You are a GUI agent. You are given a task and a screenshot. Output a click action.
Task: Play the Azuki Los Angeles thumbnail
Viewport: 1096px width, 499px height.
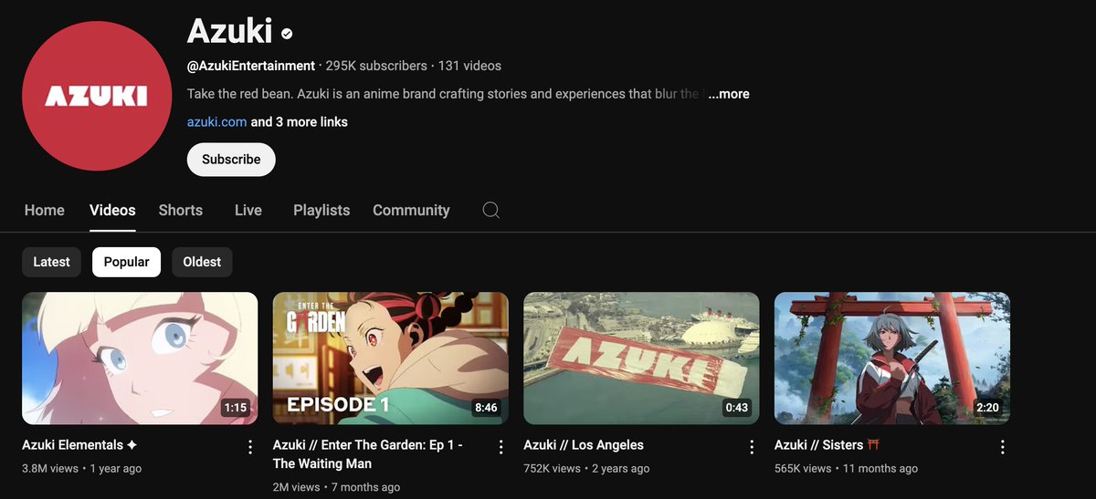click(641, 358)
